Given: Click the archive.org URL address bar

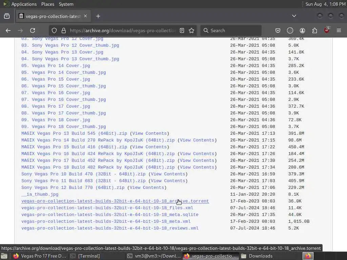Looking at the screenshot, I should point(123,30).
